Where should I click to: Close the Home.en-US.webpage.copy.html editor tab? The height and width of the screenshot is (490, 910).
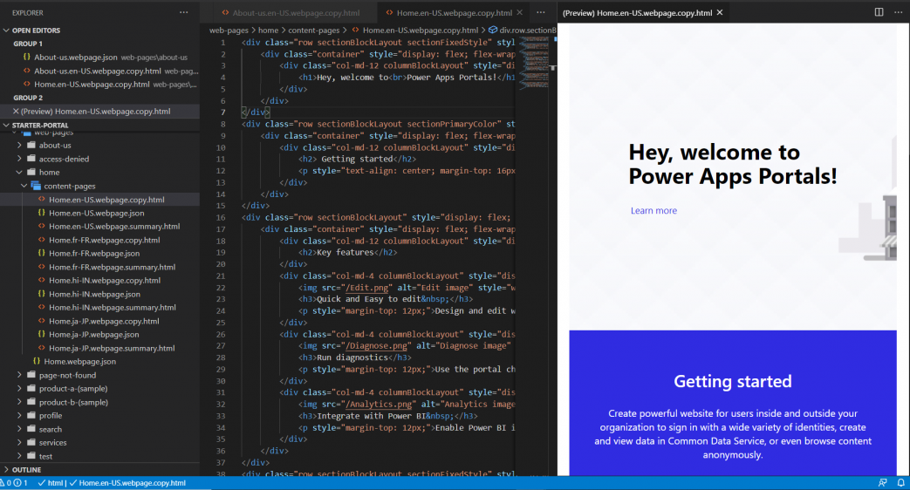click(x=519, y=12)
